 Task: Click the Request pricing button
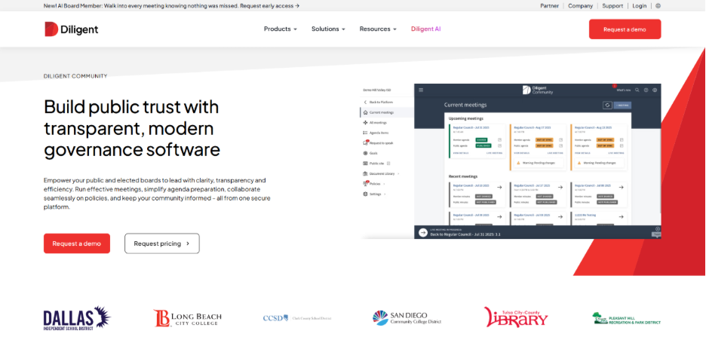162,243
